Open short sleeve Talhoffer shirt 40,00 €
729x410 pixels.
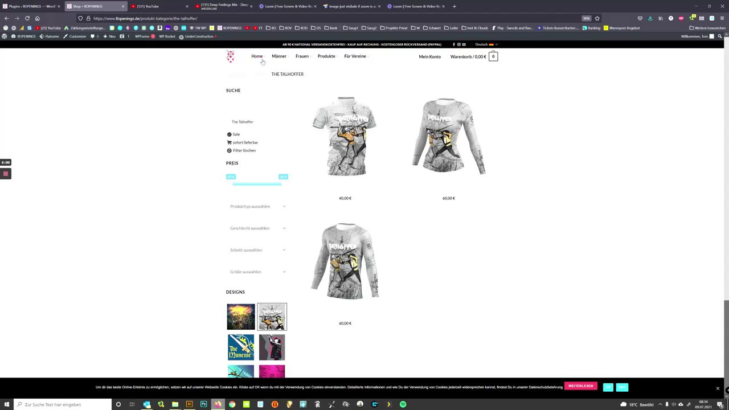point(345,137)
